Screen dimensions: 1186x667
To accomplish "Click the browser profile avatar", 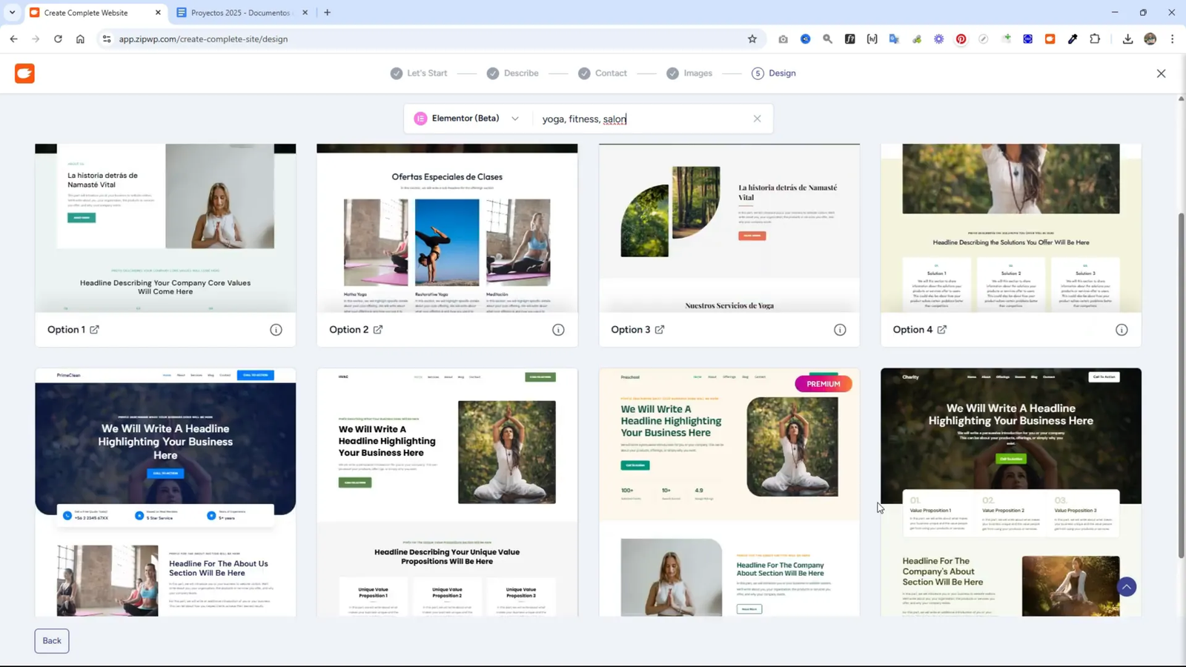I will [1150, 39].
